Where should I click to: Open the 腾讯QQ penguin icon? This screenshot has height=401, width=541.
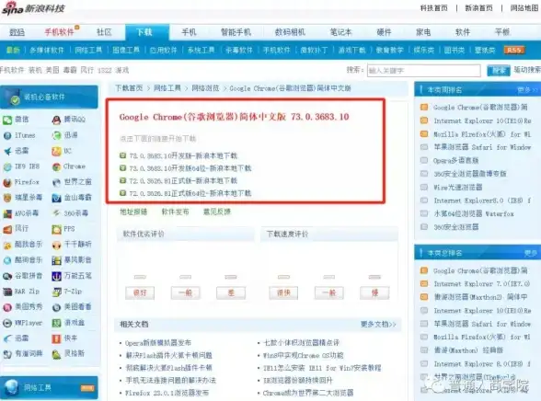click(x=56, y=120)
